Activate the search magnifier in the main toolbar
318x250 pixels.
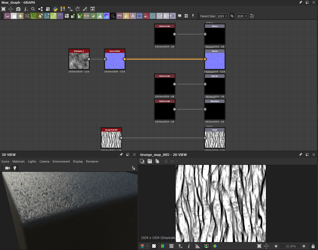tap(33, 9)
